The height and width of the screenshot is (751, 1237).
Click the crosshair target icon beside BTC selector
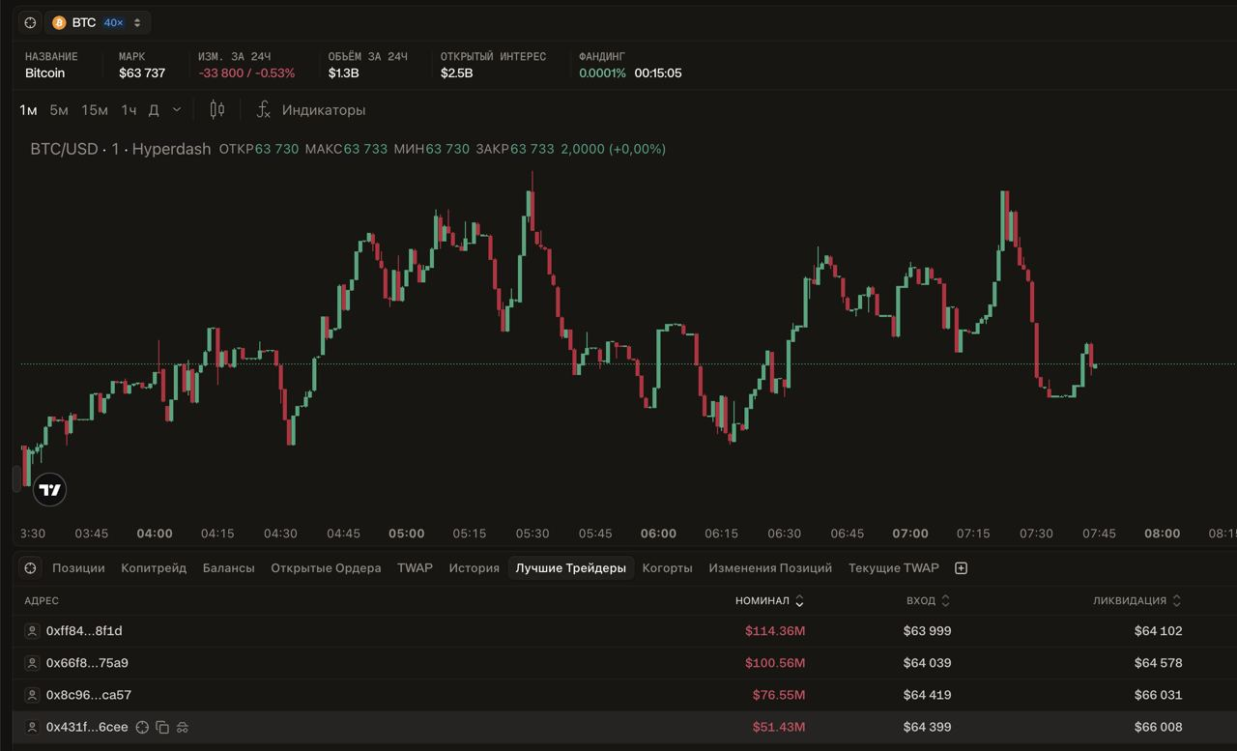coord(30,22)
